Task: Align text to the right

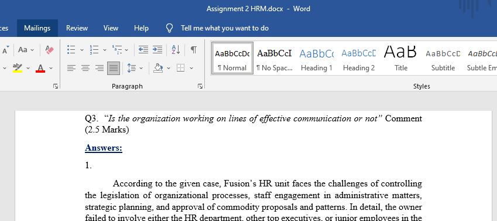Action: point(100,68)
